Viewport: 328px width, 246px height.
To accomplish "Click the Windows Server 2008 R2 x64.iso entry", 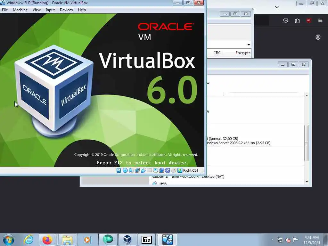I will coord(238,143).
